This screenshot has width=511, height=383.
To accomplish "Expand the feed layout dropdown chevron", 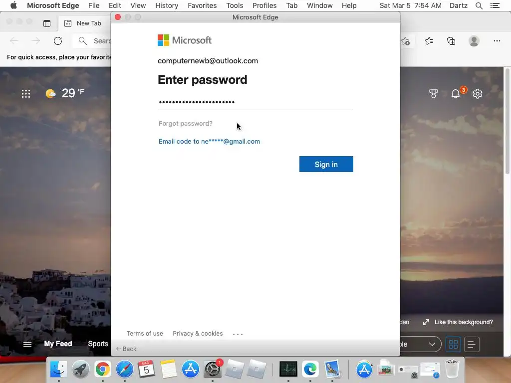I will (432, 344).
